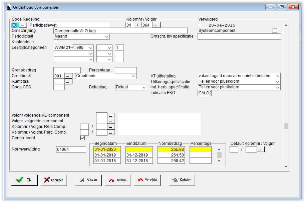This screenshot has width=305, height=202.
Task: Select Normbedrag cell 265.83
Action: coord(171,149)
